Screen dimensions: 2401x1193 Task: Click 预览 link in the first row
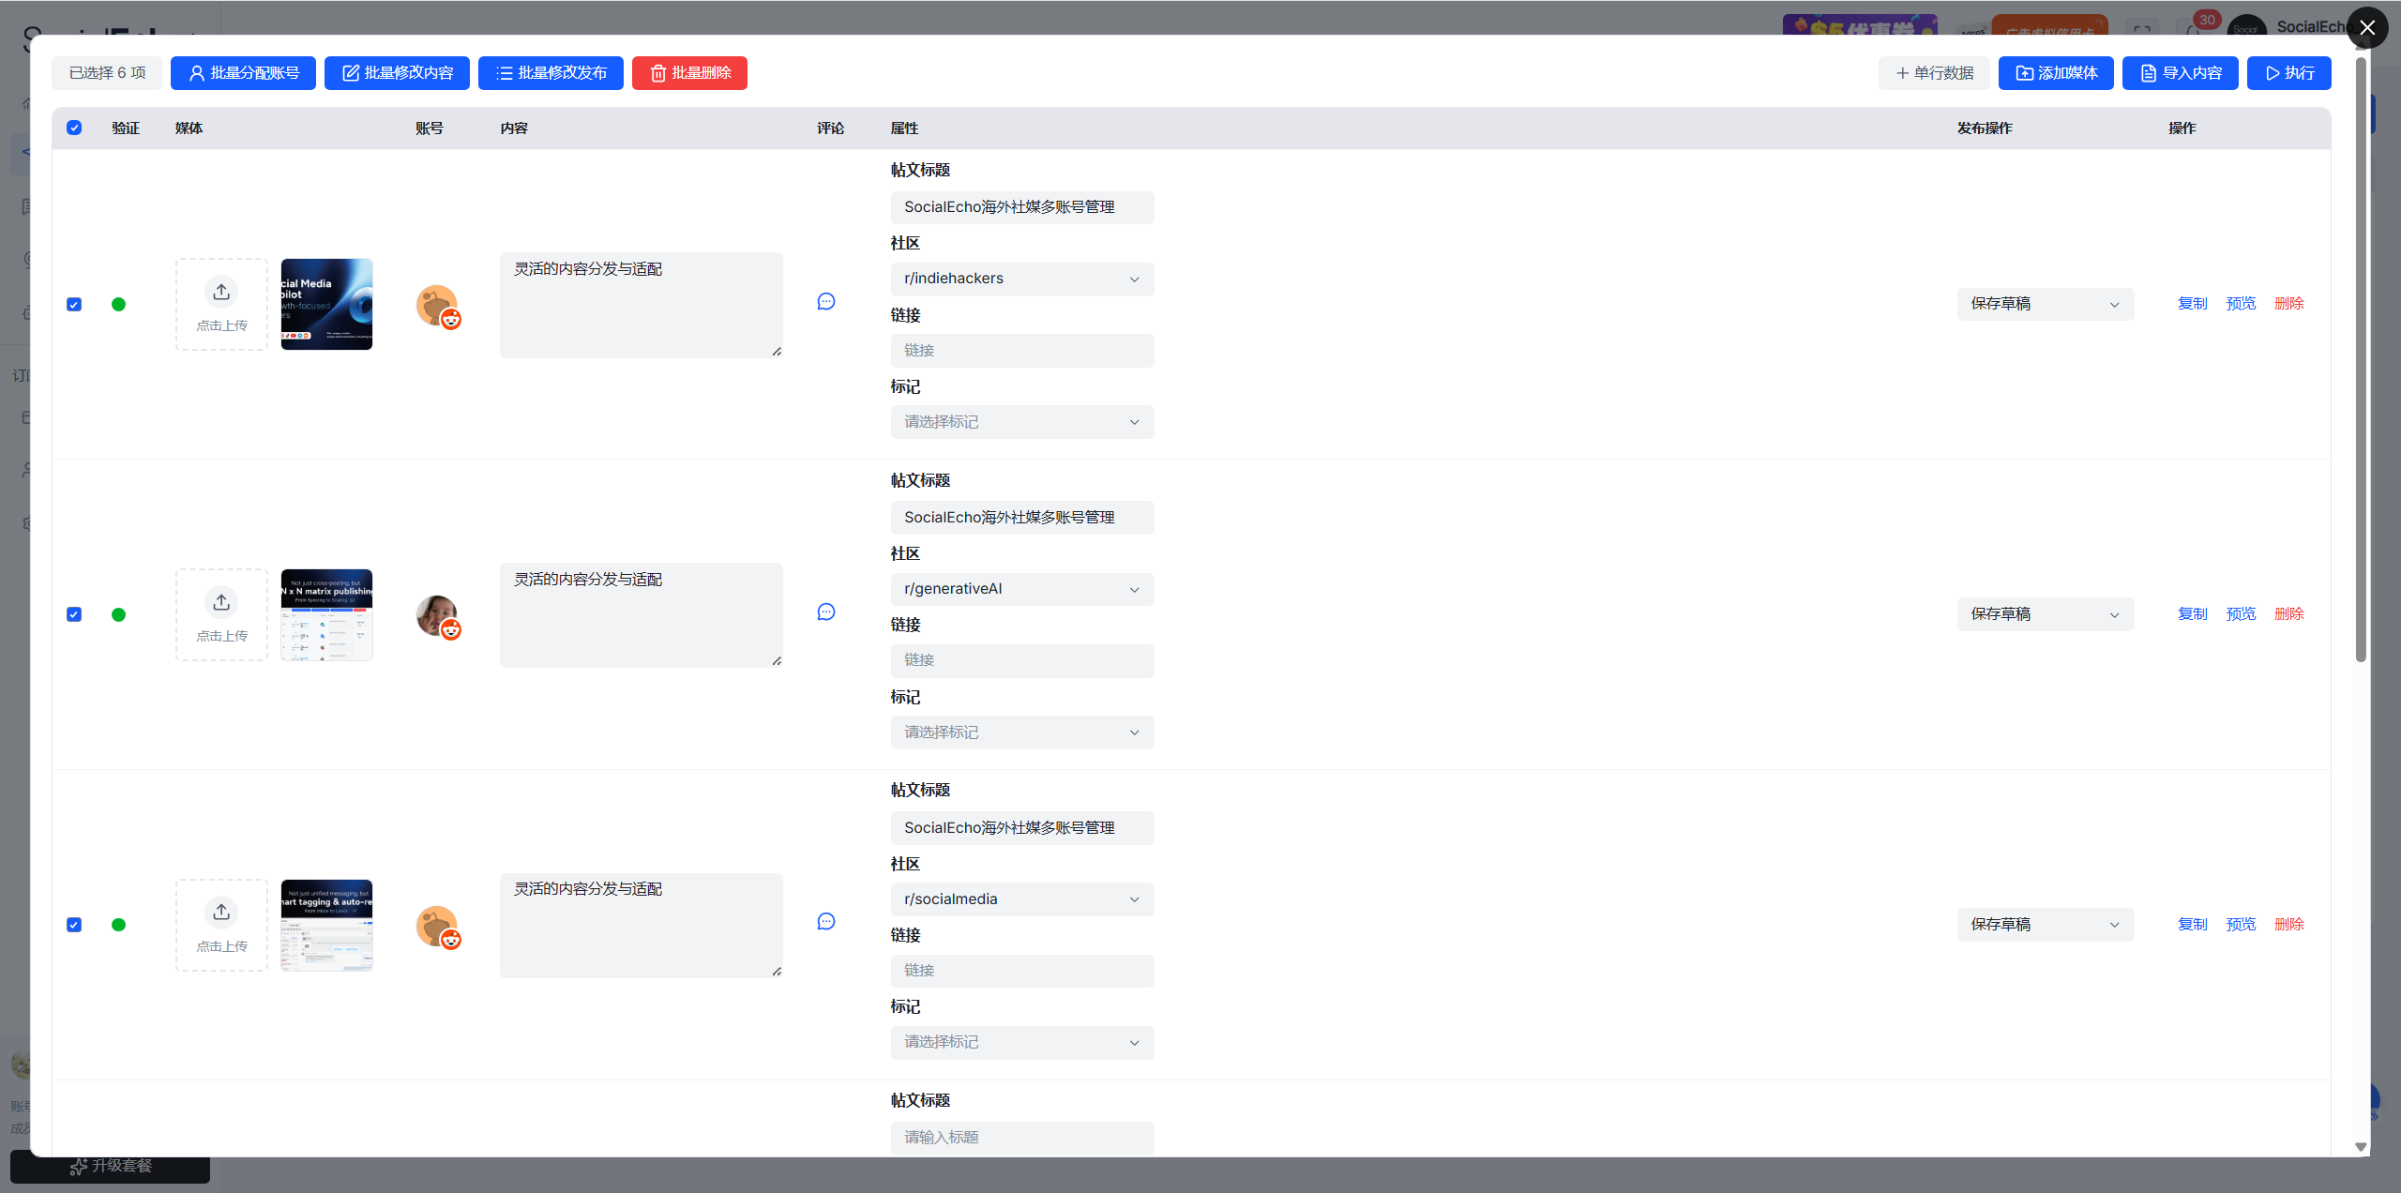click(x=2241, y=304)
